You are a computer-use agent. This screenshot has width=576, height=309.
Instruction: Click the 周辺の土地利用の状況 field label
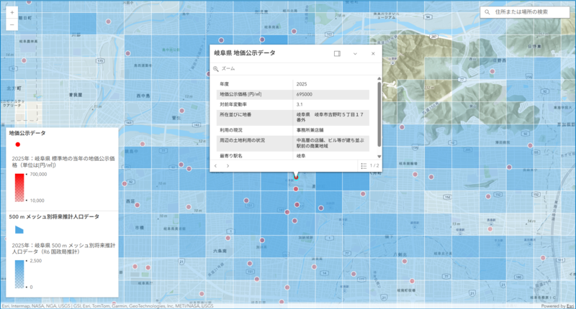pyautogui.click(x=242, y=140)
